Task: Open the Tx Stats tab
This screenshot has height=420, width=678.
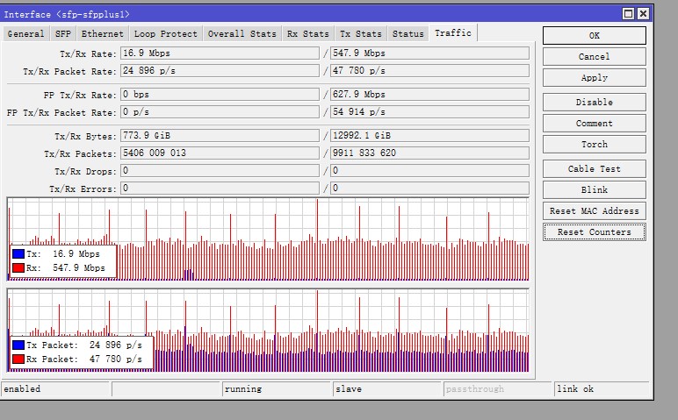Action: 361,33
